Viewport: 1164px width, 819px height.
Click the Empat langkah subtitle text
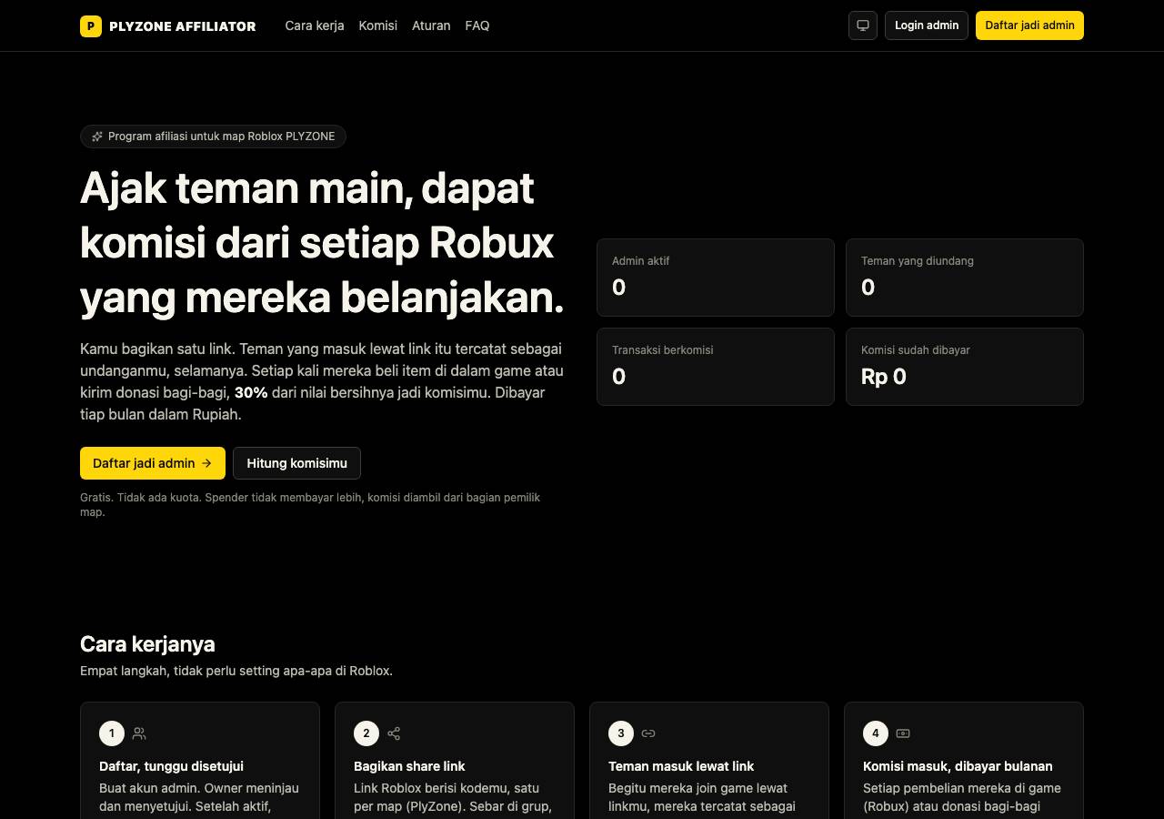[236, 671]
